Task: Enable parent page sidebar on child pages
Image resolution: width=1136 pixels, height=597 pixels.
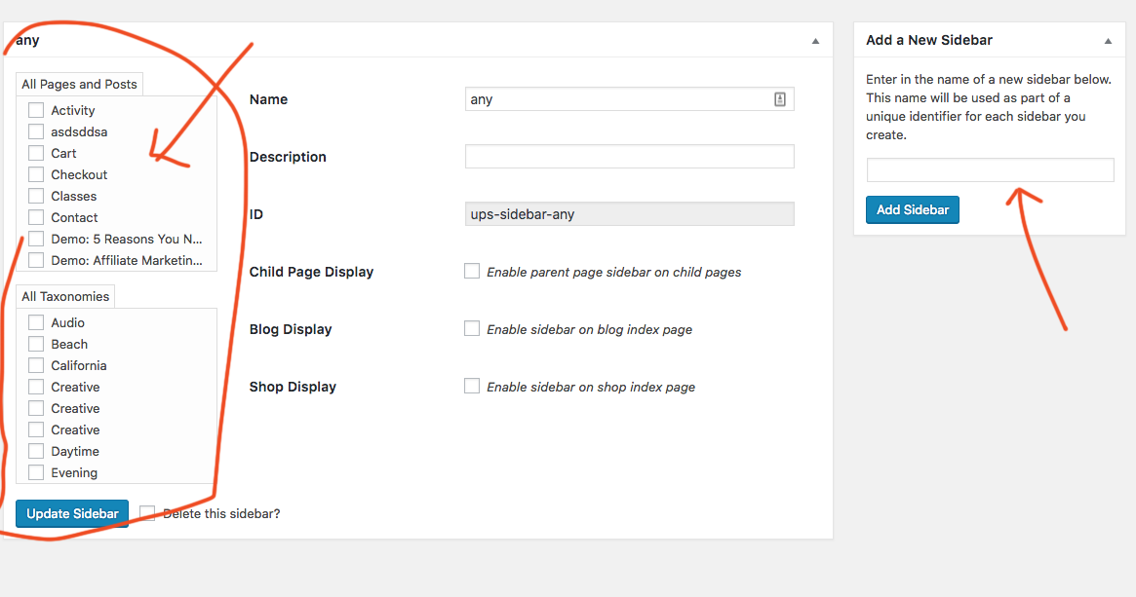Action: (x=472, y=272)
